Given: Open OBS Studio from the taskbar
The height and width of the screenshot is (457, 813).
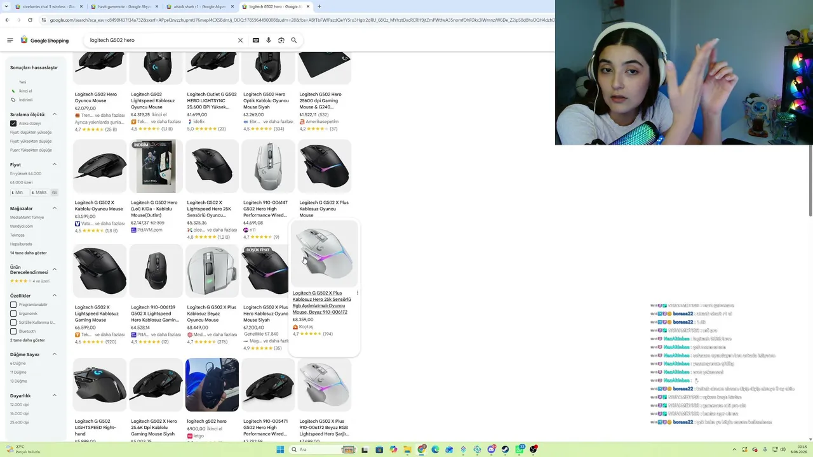Looking at the screenshot, I should [534, 449].
